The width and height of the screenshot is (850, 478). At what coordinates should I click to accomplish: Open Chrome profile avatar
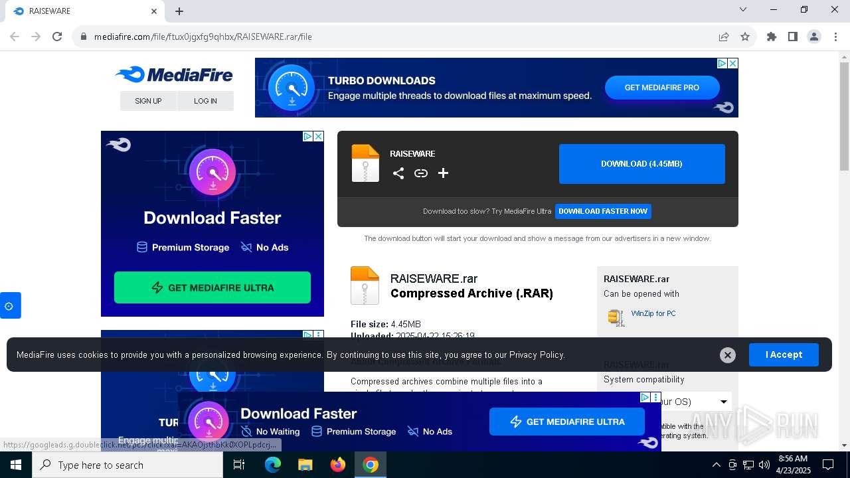814,37
